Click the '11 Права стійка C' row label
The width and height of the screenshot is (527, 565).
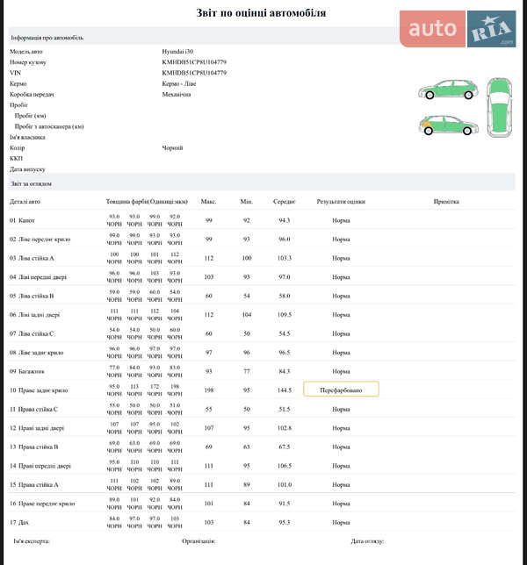[33, 410]
